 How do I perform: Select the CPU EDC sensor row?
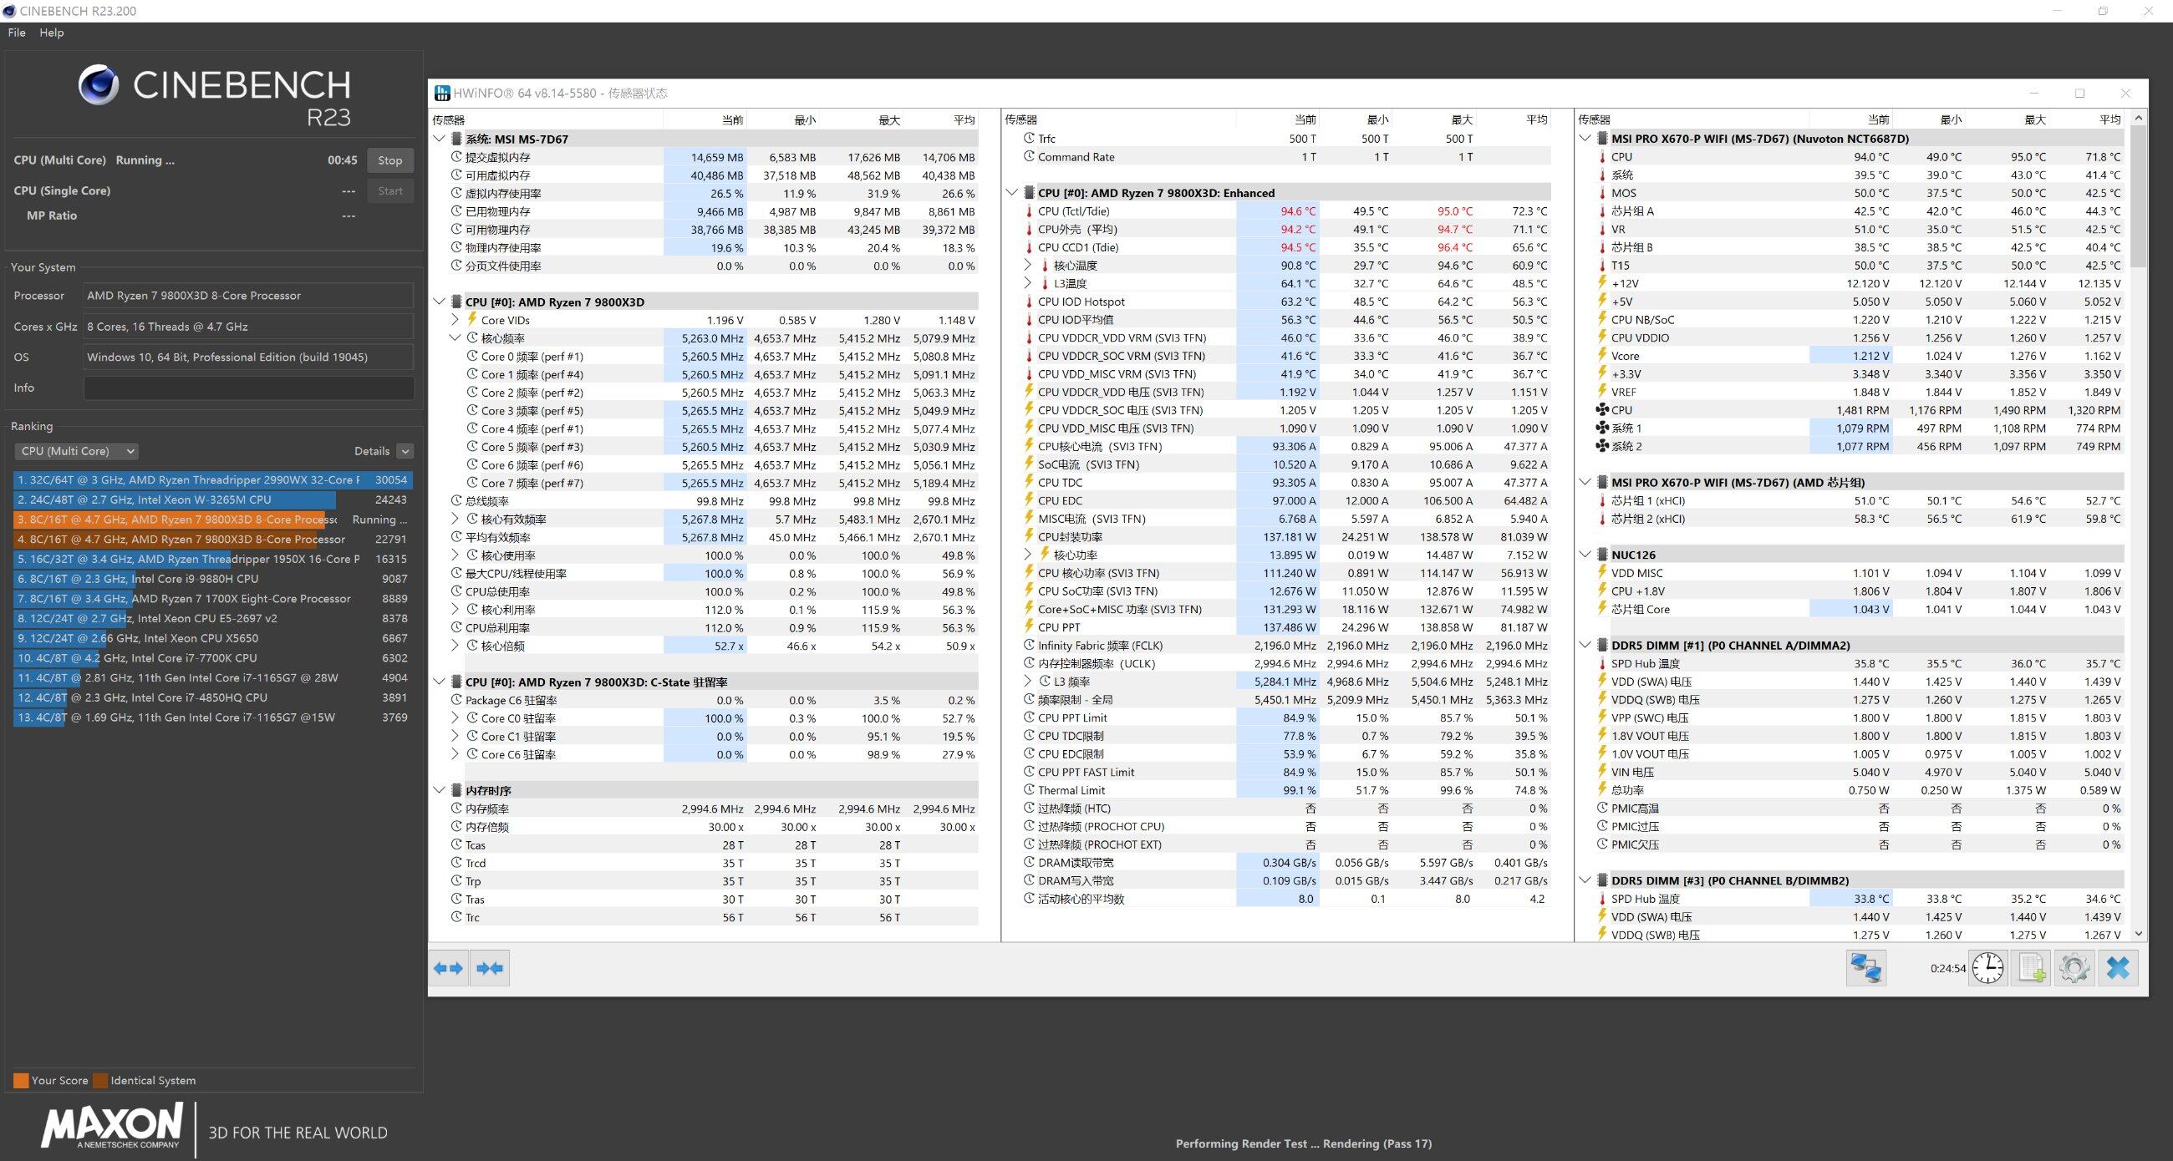[1286, 500]
